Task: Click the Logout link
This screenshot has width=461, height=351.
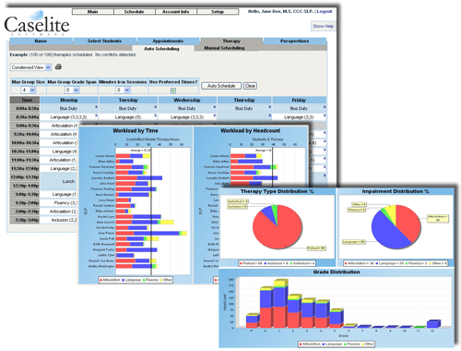Action: 325,11
